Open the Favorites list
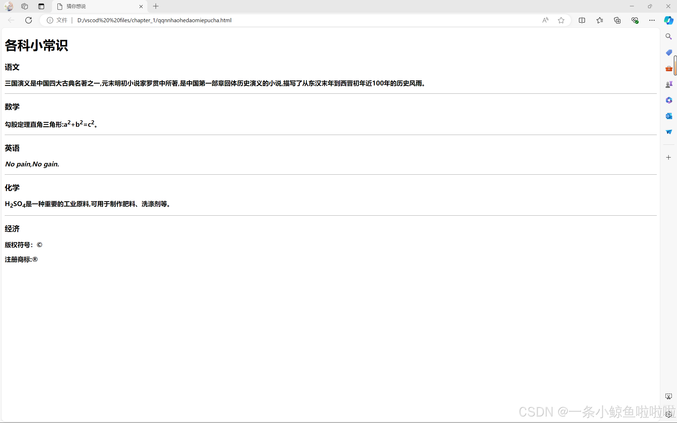This screenshot has width=677, height=423. click(599, 20)
